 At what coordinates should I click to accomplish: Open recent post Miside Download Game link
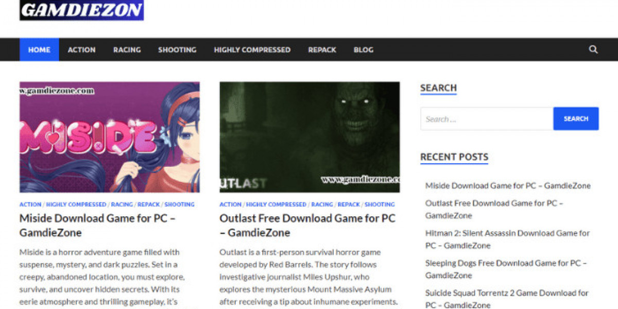[508, 185]
